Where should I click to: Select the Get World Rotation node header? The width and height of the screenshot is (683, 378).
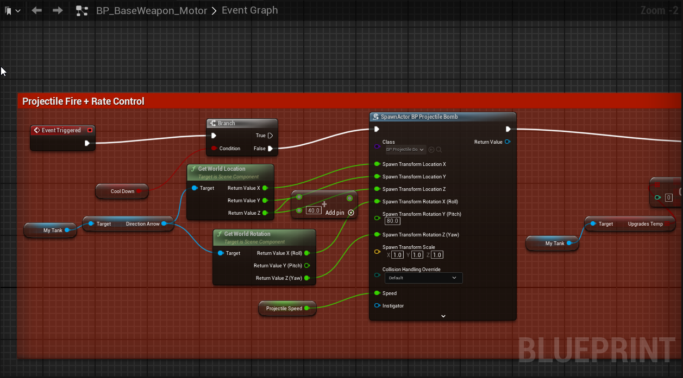(x=264, y=237)
